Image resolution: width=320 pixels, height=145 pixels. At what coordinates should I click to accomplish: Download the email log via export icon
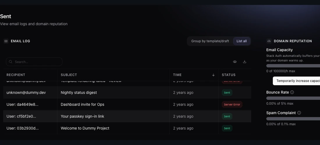click(244, 62)
